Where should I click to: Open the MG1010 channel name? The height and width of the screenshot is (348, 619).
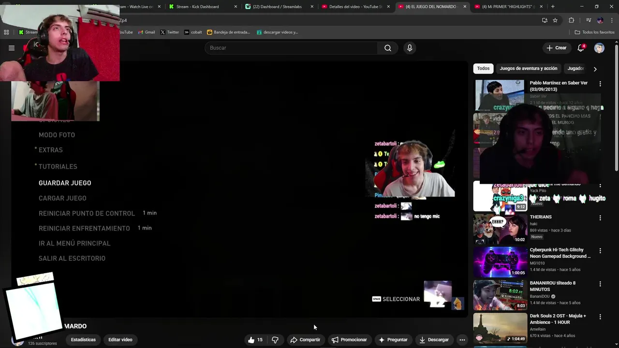pos(538,263)
